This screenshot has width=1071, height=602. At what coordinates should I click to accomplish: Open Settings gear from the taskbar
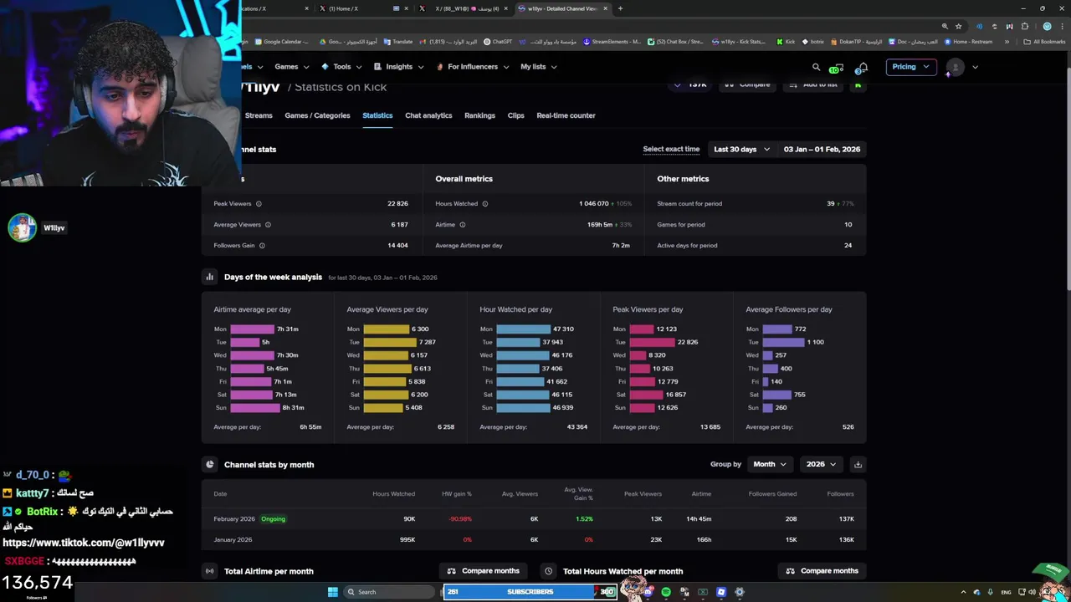739,592
